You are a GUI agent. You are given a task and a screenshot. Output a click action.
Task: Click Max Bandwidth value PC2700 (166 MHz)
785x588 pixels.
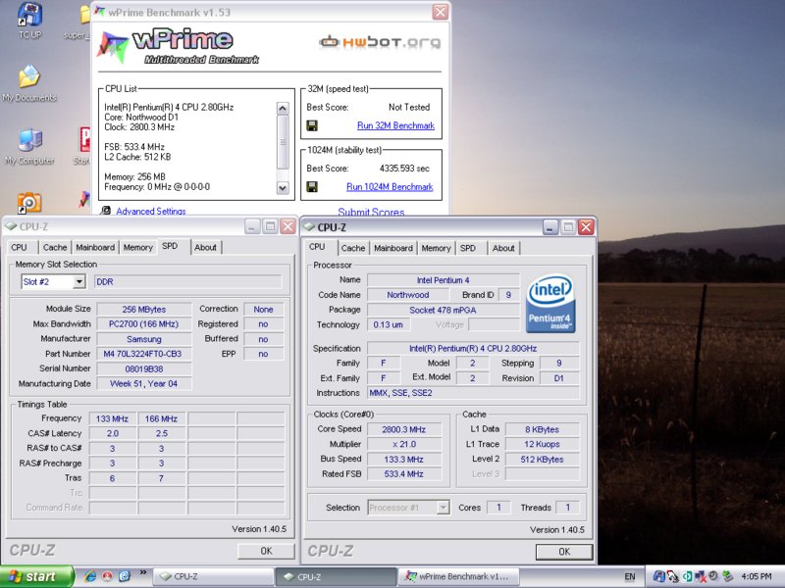tap(143, 324)
